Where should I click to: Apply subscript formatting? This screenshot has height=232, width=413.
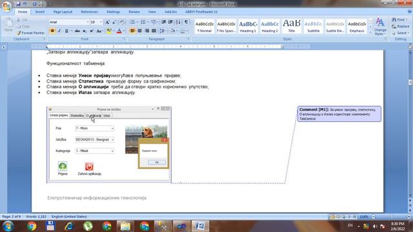coord(85,31)
